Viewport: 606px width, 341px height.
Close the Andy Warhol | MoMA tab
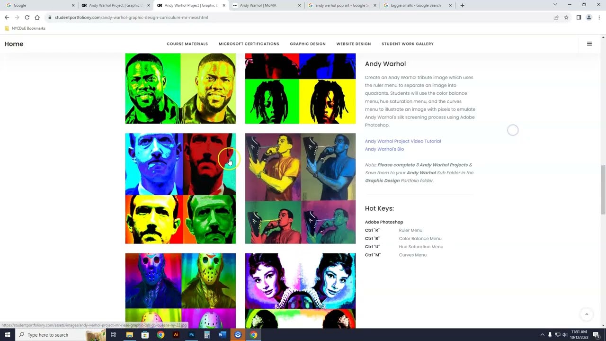click(x=300, y=5)
